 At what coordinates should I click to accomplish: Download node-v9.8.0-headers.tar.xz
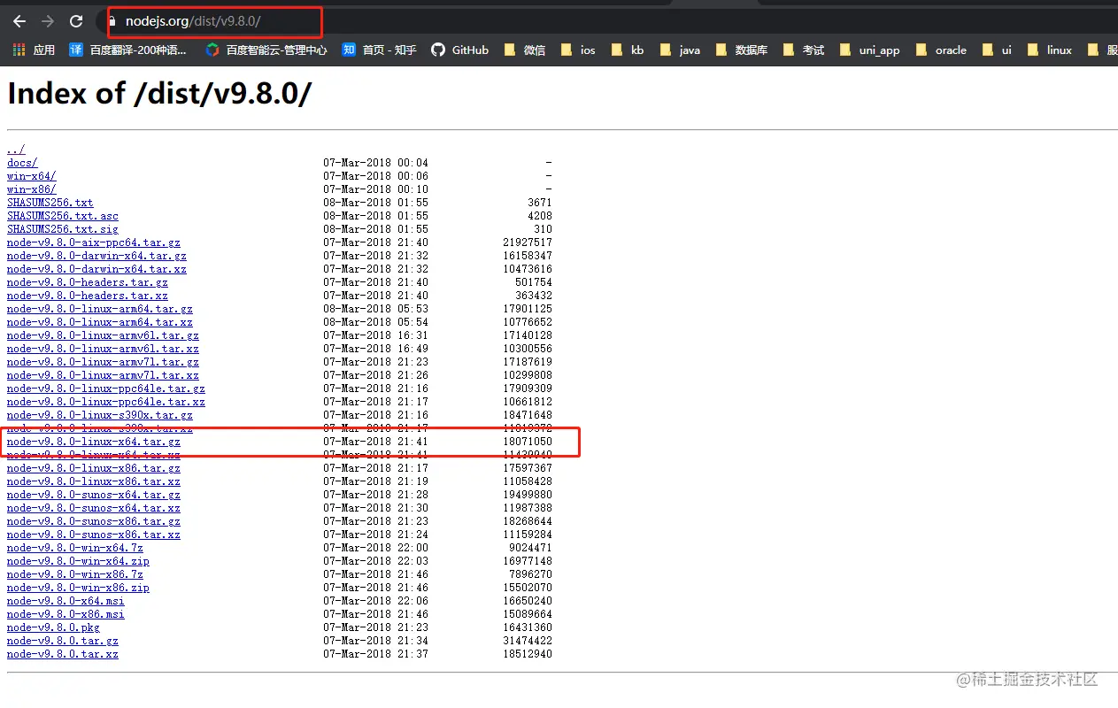88,296
